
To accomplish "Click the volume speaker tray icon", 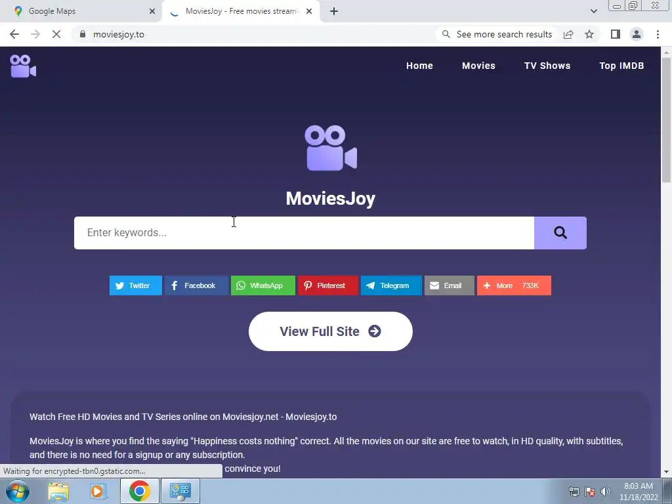I will (x=606, y=492).
